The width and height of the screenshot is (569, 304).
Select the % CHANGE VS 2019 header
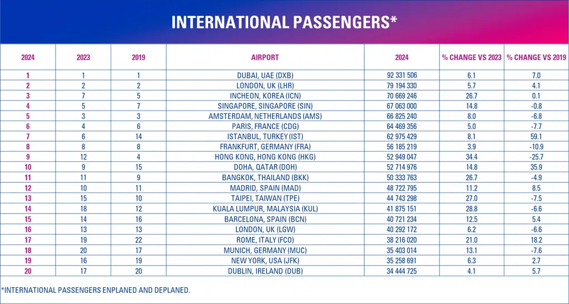(x=536, y=57)
